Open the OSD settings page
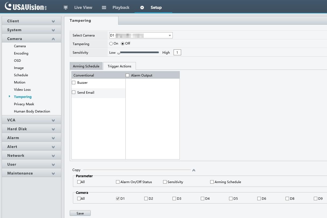This screenshot has height=218, width=327. pyautogui.click(x=17, y=61)
